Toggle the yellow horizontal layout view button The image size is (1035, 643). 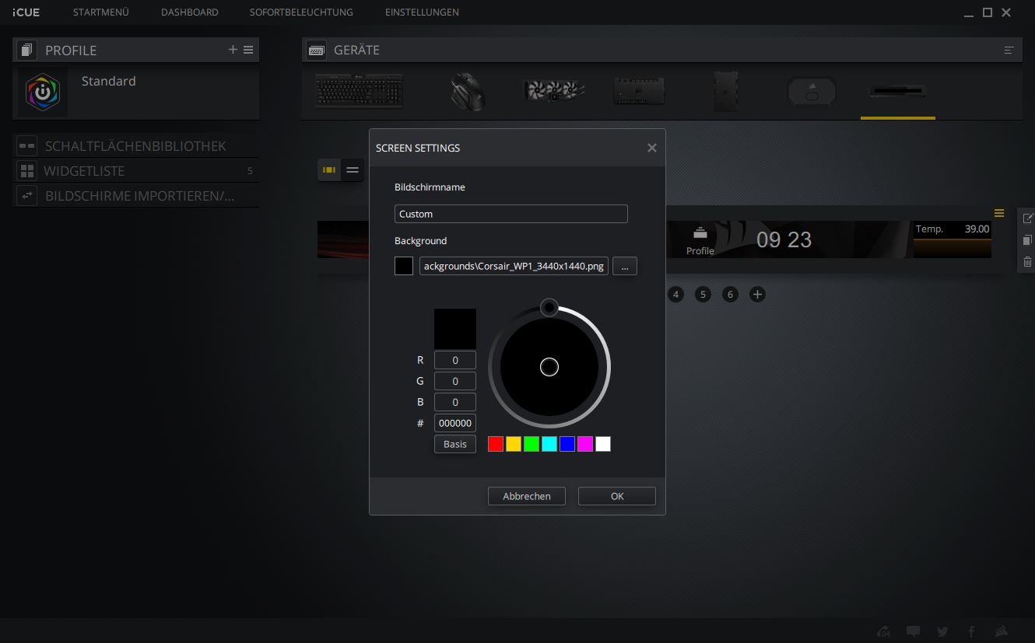pos(329,169)
